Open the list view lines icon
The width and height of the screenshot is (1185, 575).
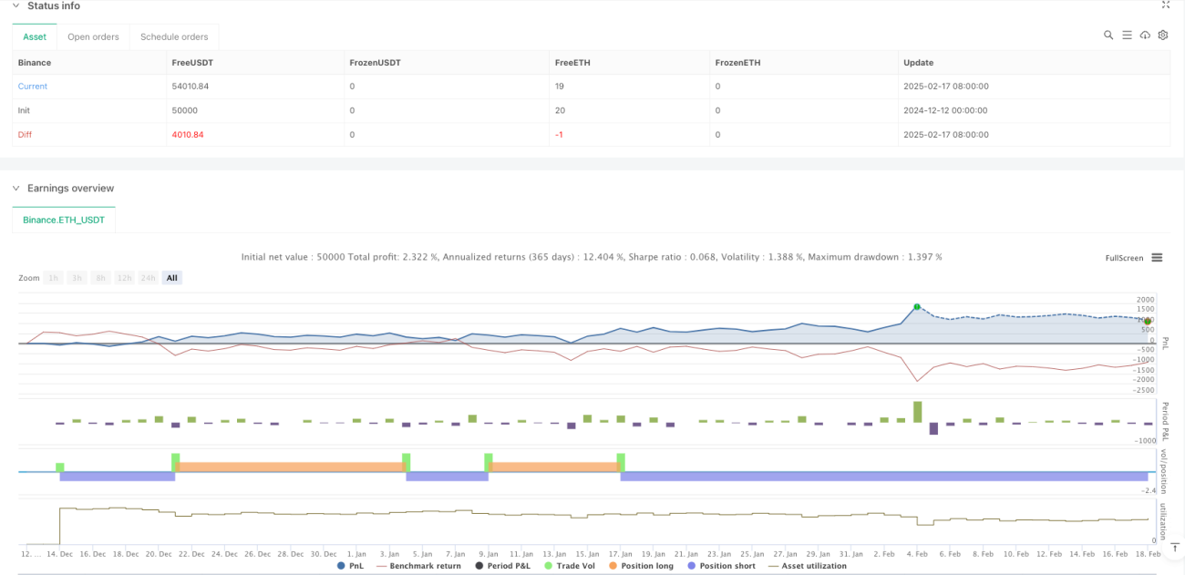[x=1127, y=36]
